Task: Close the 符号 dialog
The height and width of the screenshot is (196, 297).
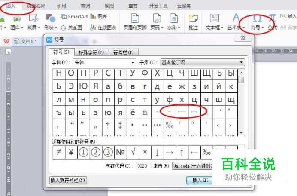Action: tap(243, 38)
